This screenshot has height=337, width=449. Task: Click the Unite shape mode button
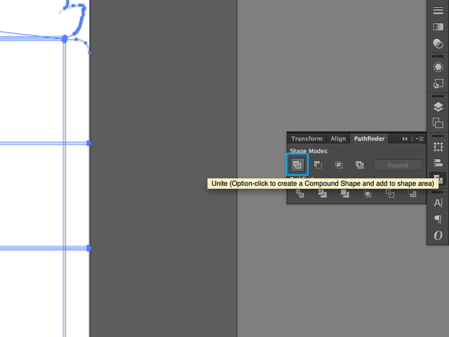297,165
